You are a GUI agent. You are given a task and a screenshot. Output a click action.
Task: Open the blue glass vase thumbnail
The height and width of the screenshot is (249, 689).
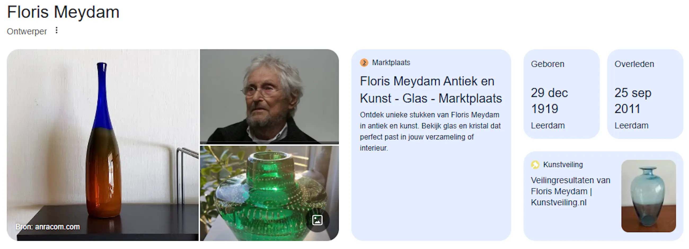[x=649, y=196]
